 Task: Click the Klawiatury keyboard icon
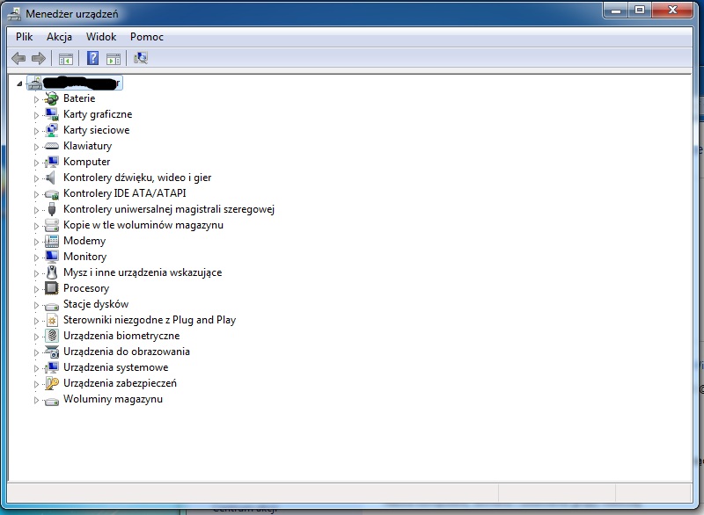52,146
